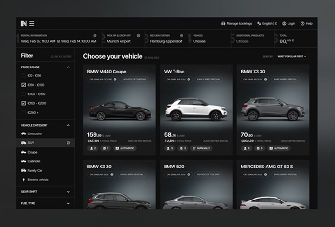335x227 pixels.
Task: Open the Rental Information step
Action: point(59,39)
